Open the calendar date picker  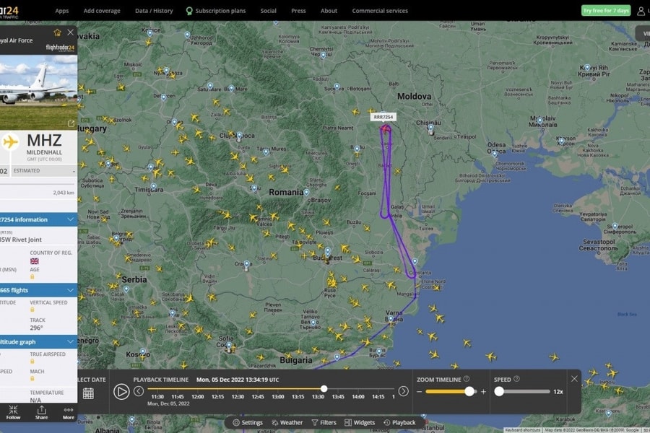(x=88, y=393)
